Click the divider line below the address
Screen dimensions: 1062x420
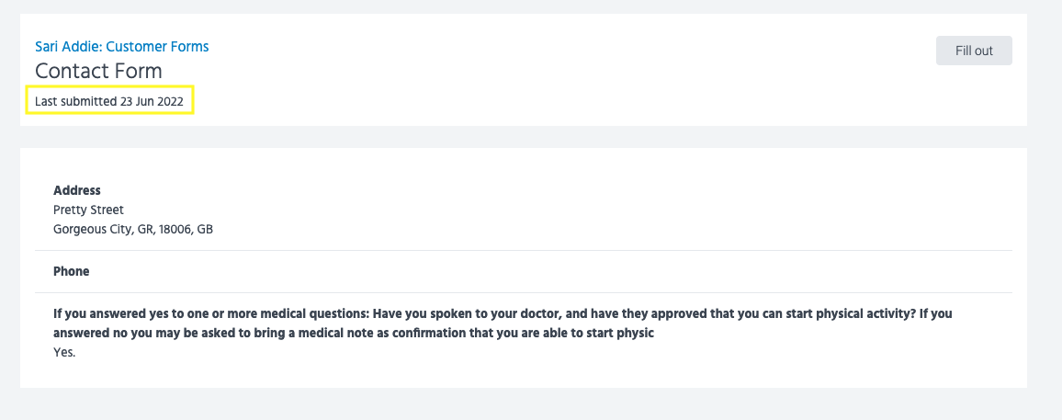point(523,250)
